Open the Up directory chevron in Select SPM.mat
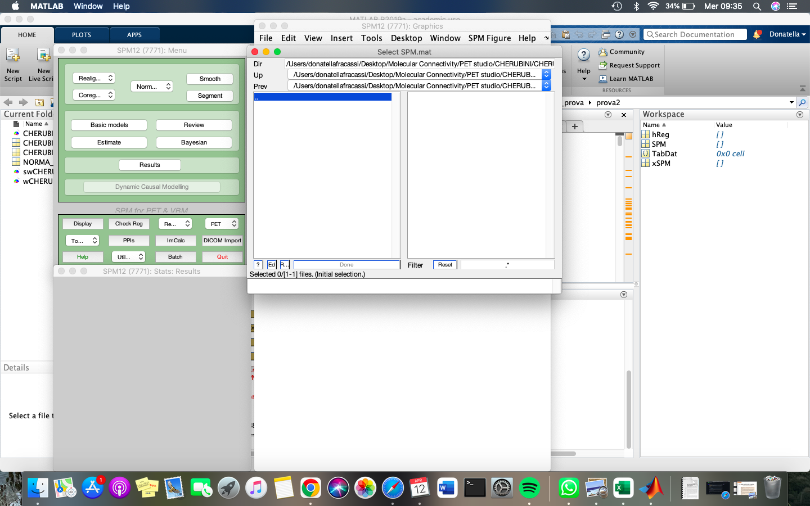810x506 pixels. (546, 74)
